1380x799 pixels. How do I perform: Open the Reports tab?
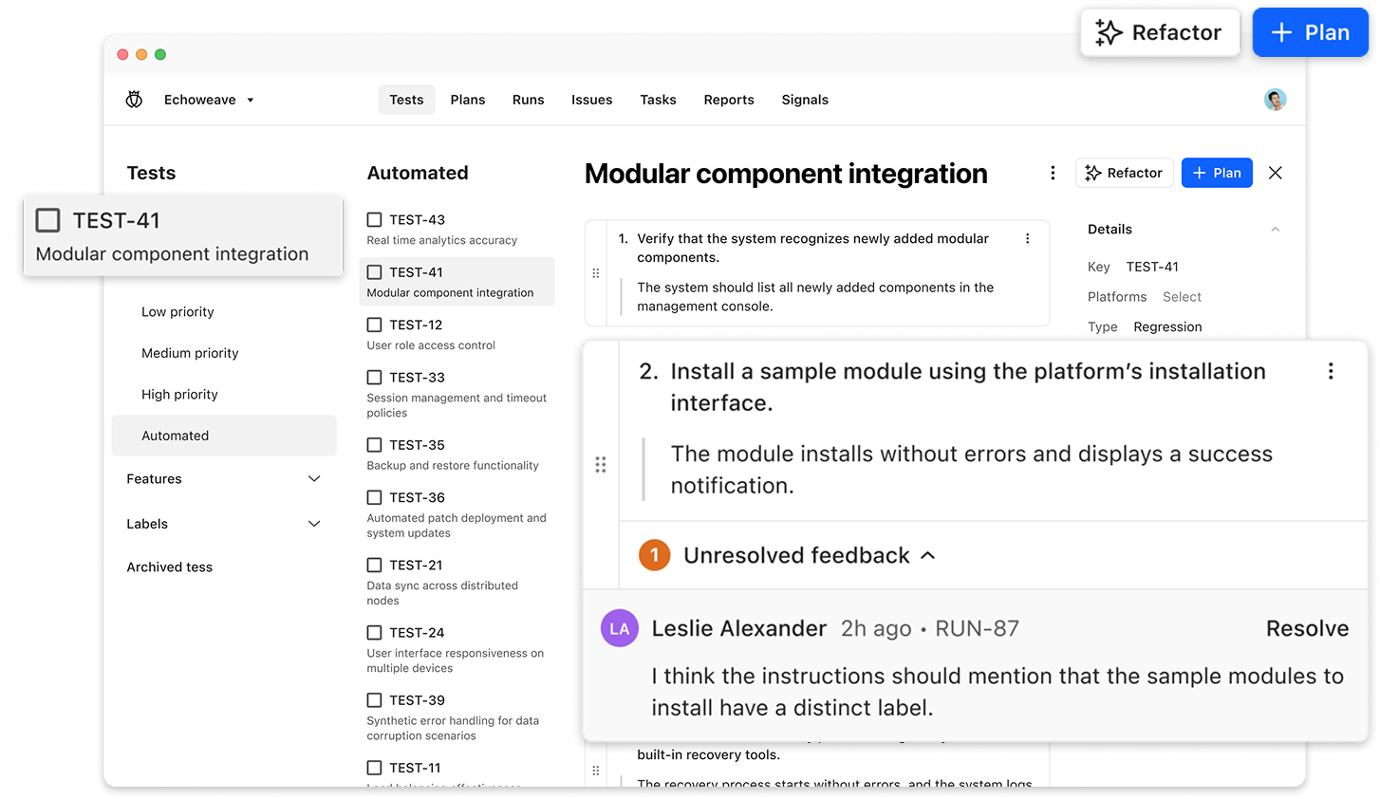tap(728, 99)
